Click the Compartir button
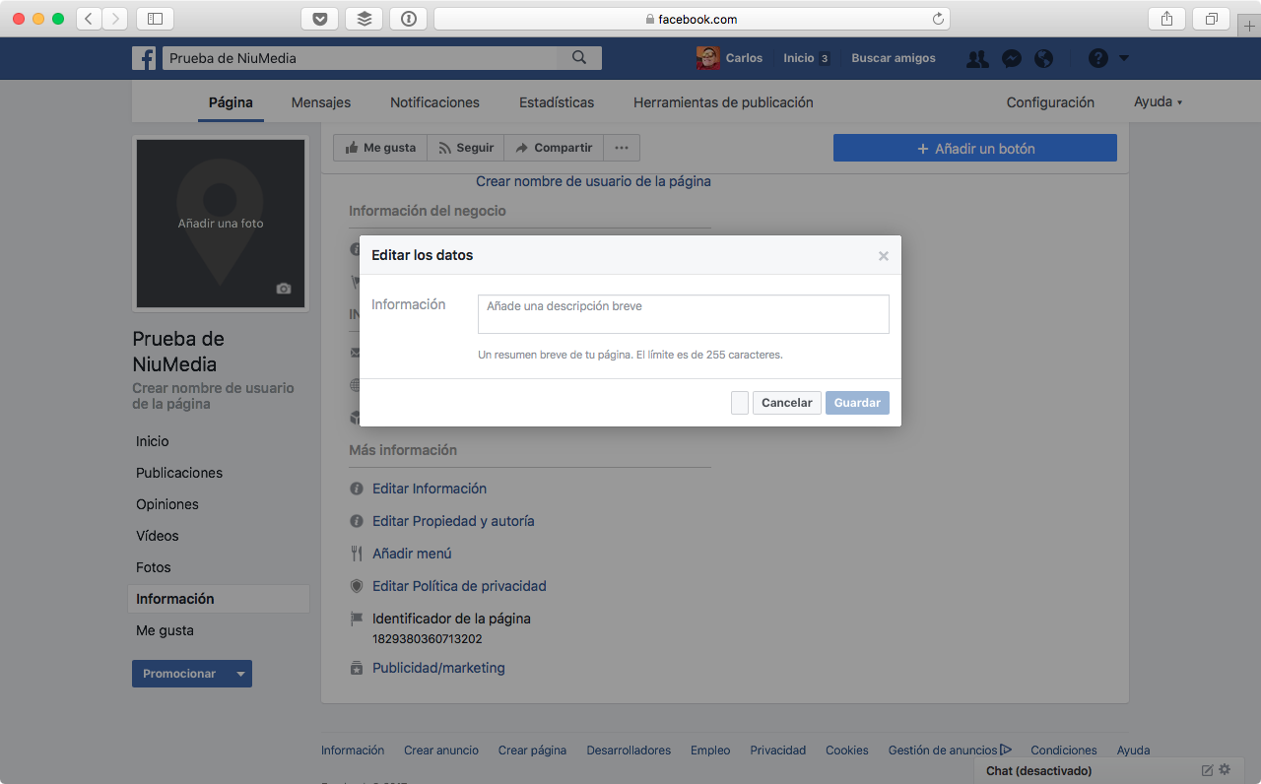The height and width of the screenshot is (784, 1261). (554, 148)
